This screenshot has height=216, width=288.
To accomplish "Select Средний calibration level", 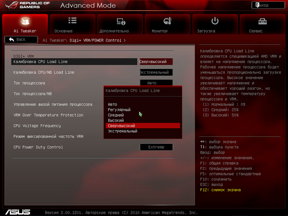I will coord(116,115).
